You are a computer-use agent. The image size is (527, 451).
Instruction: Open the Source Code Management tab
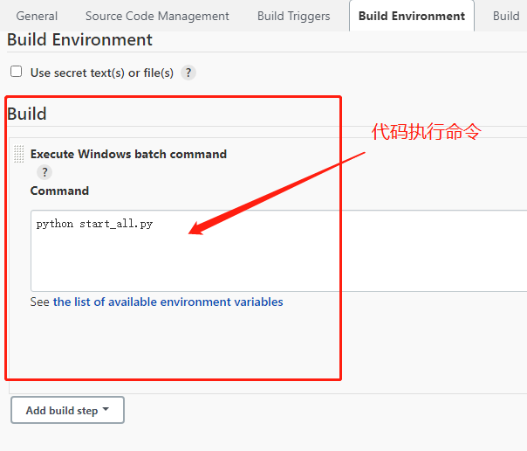tap(157, 16)
